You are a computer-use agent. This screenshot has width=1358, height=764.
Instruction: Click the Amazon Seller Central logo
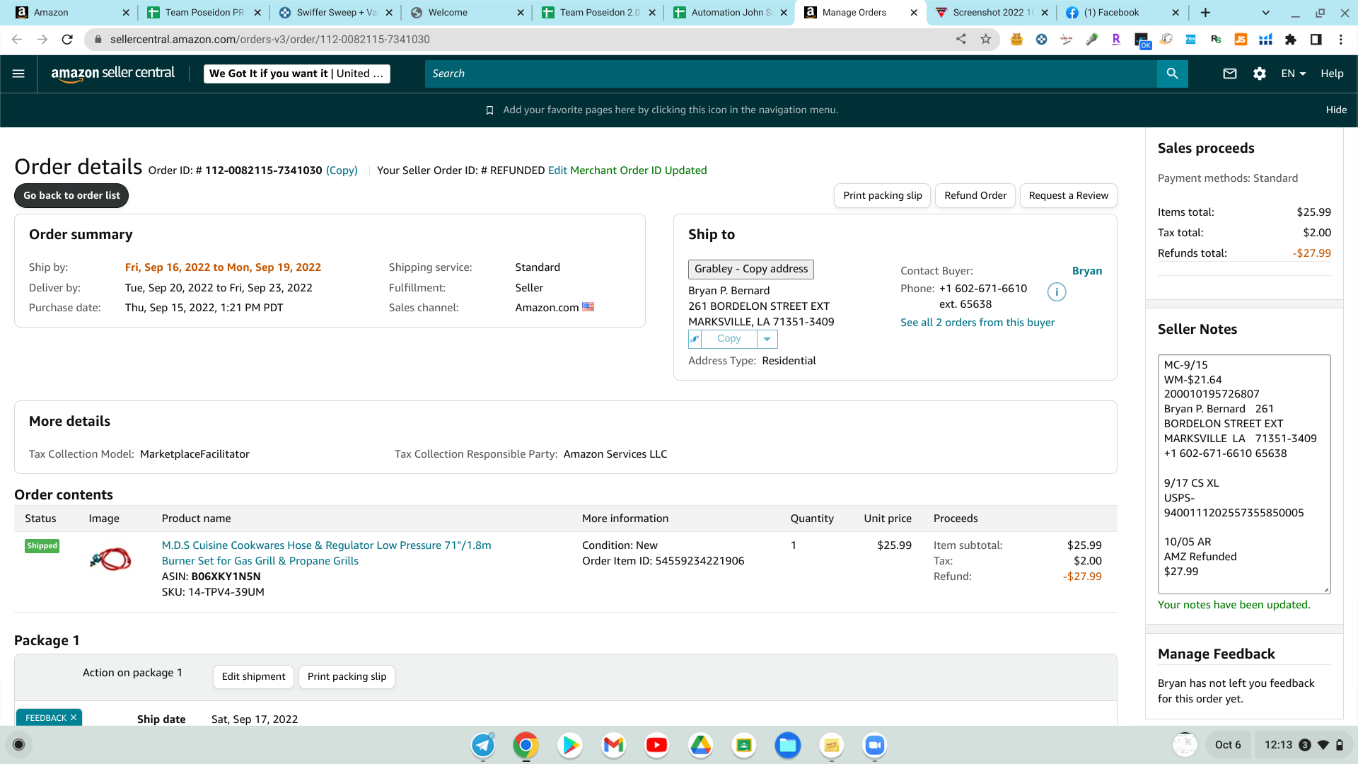coord(113,74)
